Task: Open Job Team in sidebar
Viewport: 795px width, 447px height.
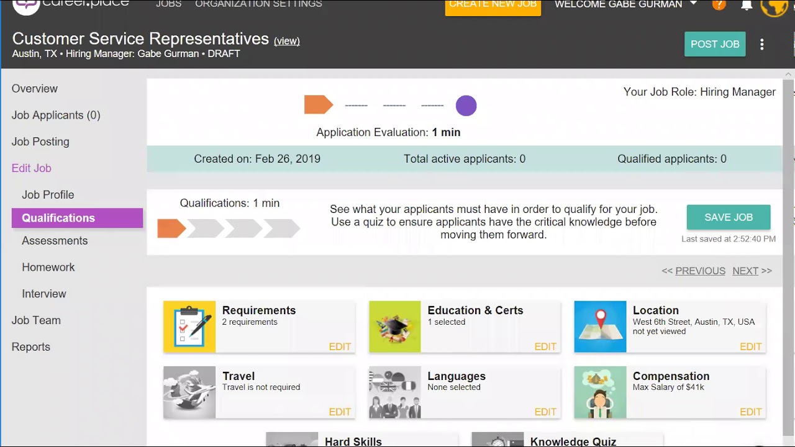Action: (36, 320)
